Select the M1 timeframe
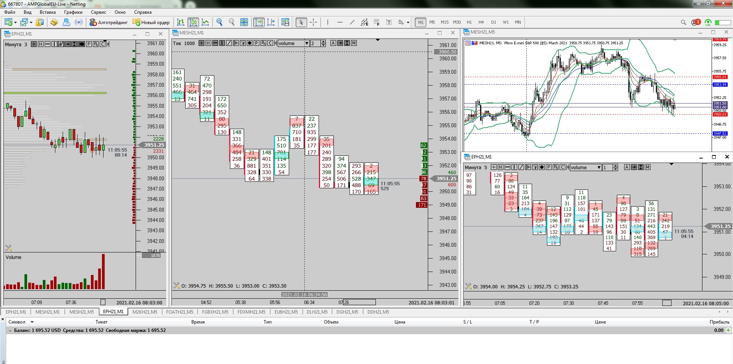 [421, 22]
